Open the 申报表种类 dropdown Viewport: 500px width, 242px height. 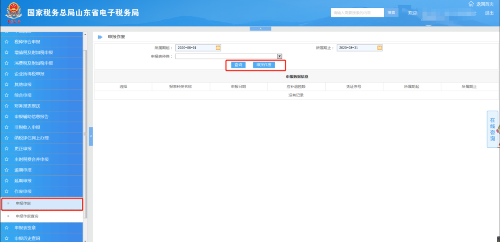click(280, 56)
